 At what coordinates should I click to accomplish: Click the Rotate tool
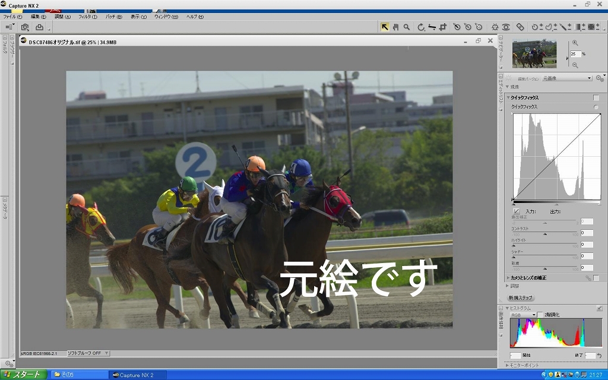pyautogui.click(x=421, y=27)
